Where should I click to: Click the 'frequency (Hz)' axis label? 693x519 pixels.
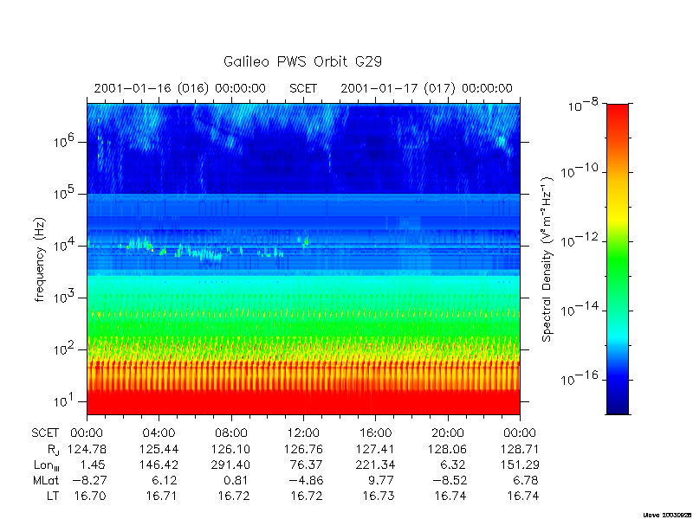point(40,260)
